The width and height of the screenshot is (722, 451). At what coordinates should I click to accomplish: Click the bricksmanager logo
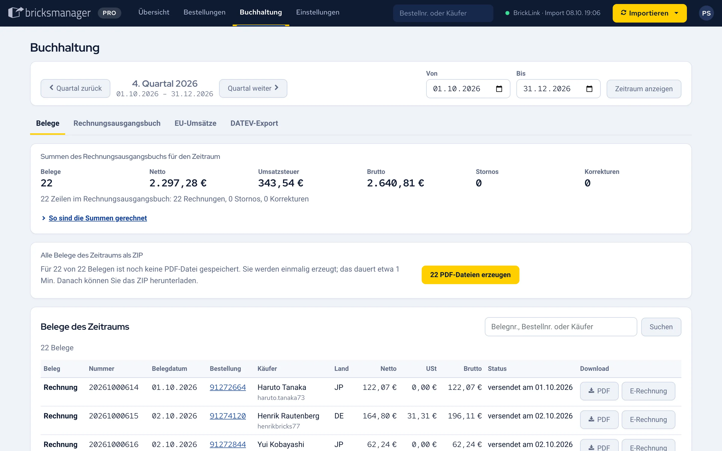[49, 13]
